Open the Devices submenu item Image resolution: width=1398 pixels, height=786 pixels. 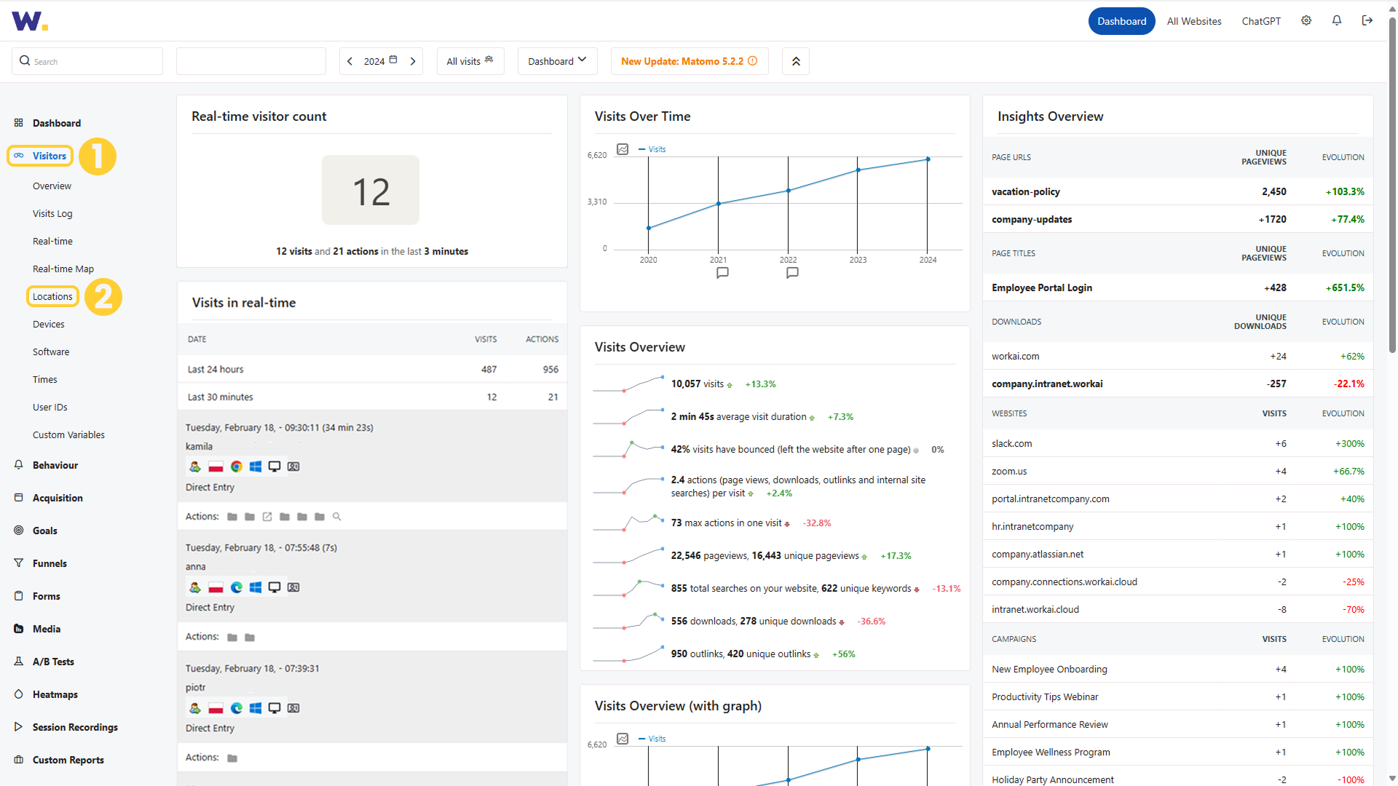[x=49, y=324]
